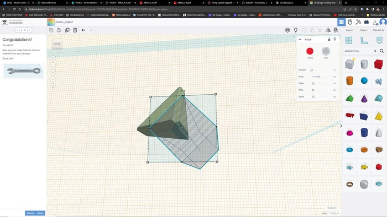Click the Notes pin icon in toolbar
The height and width of the screenshot is (217, 387).
(x=296, y=30)
